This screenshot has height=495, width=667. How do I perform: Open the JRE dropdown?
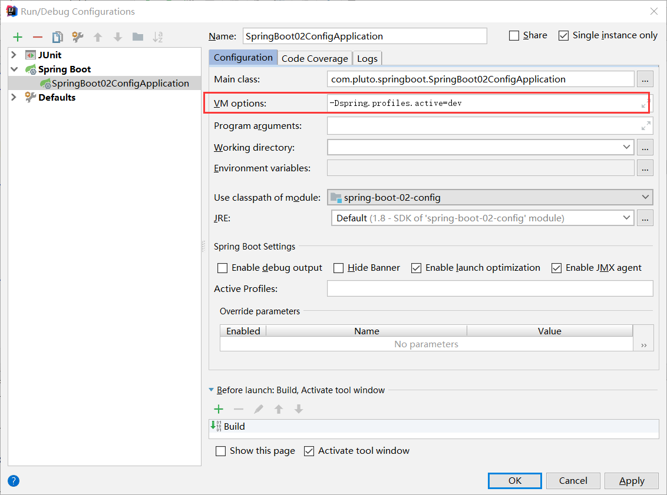[x=626, y=218]
